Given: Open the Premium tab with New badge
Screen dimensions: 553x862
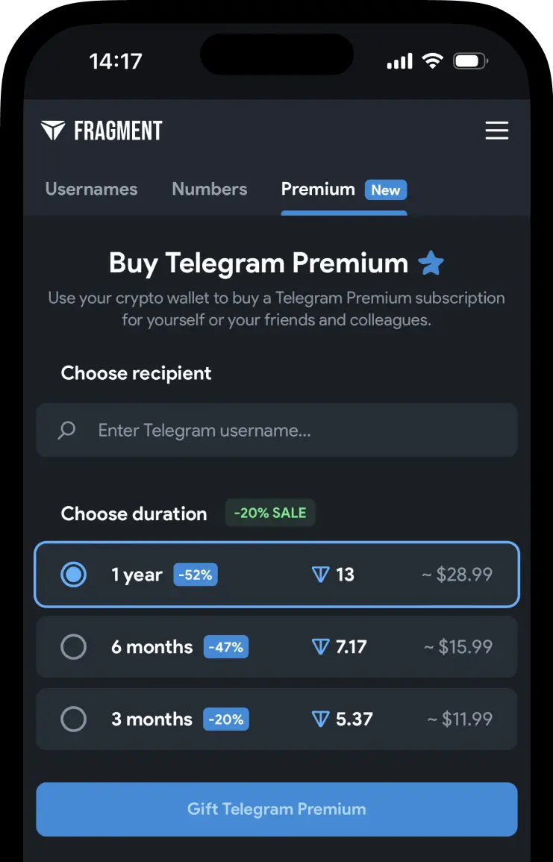Looking at the screenshot, I should (x=318, y=189).
